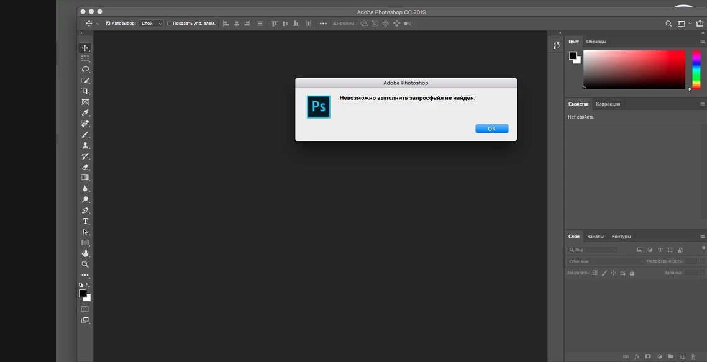The image size is (707, 362).
Task: Select the Spot Healing Brush tool
Action: tap(84, 124)
